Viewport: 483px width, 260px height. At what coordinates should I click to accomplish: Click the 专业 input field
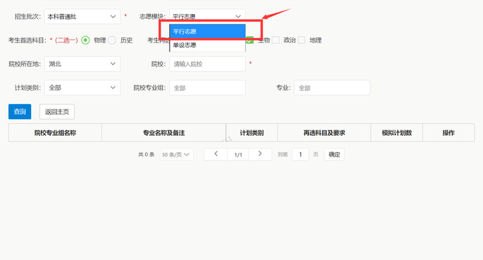[331, 88]
